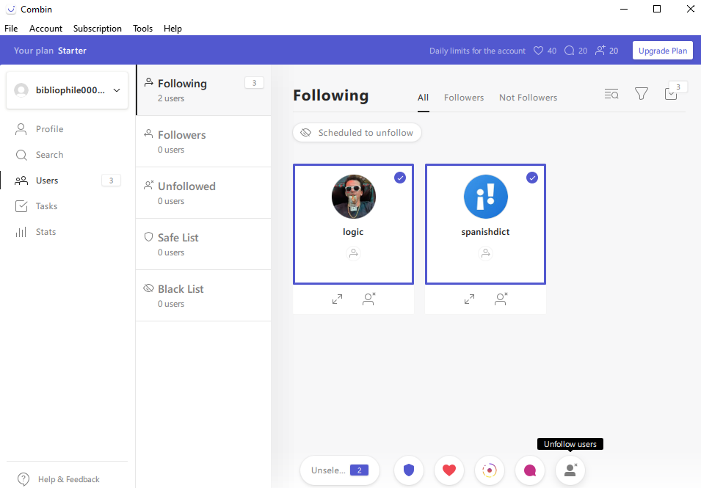This screenshot has height=488, width=701.
Task: Switch to the Not Followers tab
Action: (x=528, y=98)
